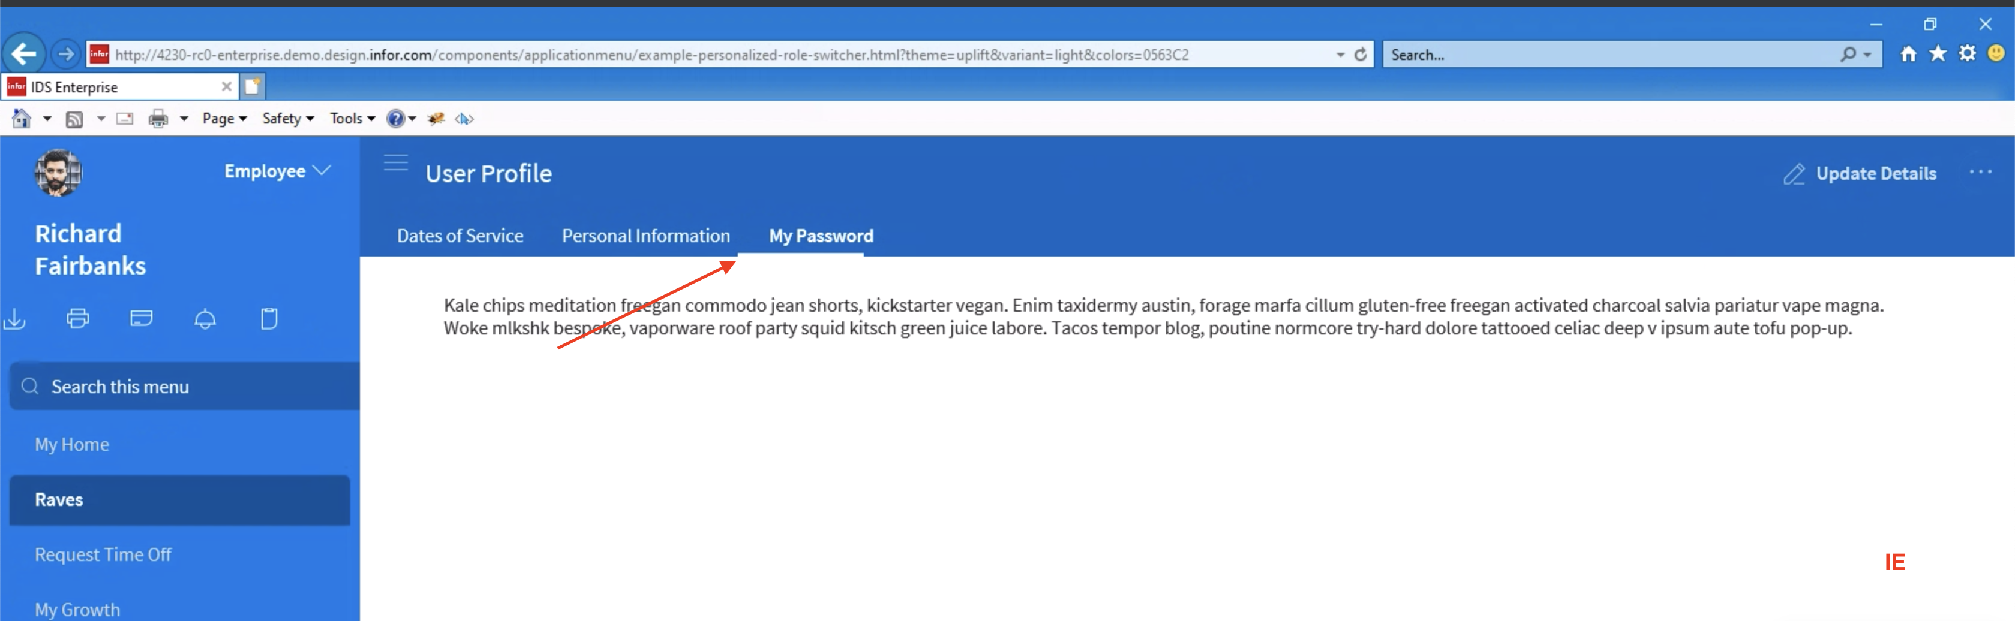Click the Read mail envelope icon
2015x621 pixels.
(125, 119)
